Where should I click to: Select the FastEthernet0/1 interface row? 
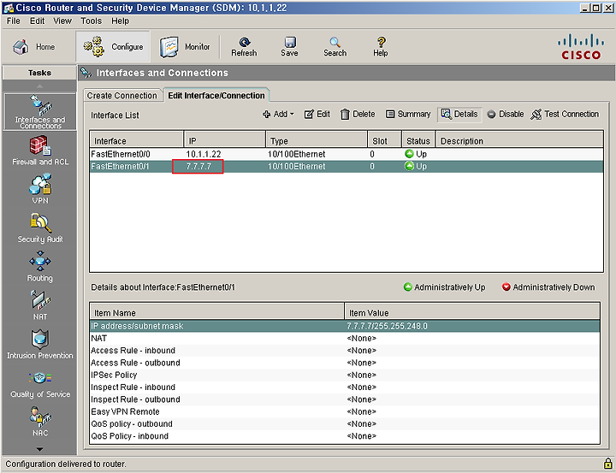[346, 166]
